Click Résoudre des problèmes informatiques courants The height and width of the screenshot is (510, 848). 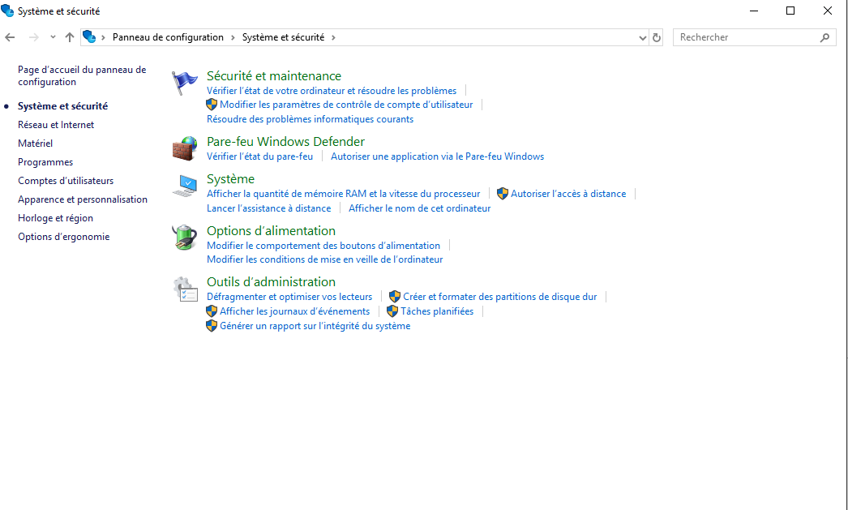(x=310, y=119)
